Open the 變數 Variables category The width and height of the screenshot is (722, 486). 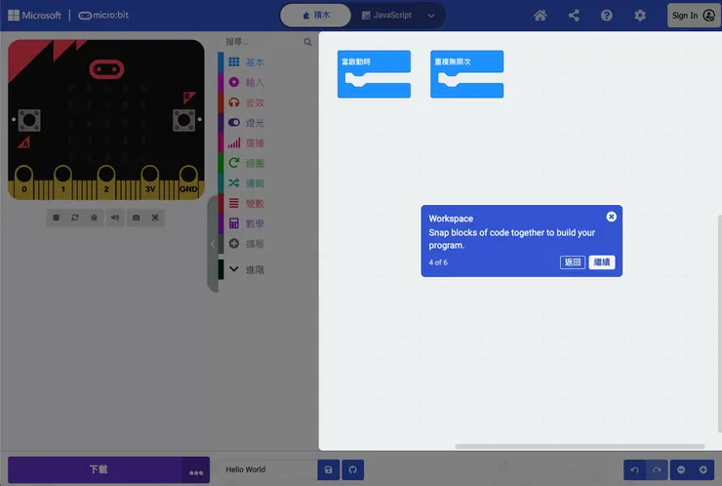[267, 204]
